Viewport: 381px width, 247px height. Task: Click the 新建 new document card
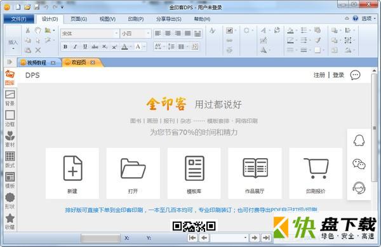[x=72, y=173]
